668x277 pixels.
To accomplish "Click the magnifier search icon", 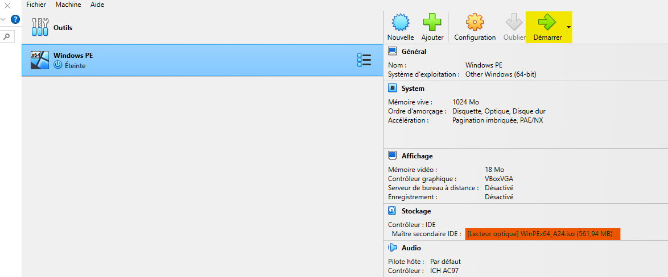I will coord(7,36).
